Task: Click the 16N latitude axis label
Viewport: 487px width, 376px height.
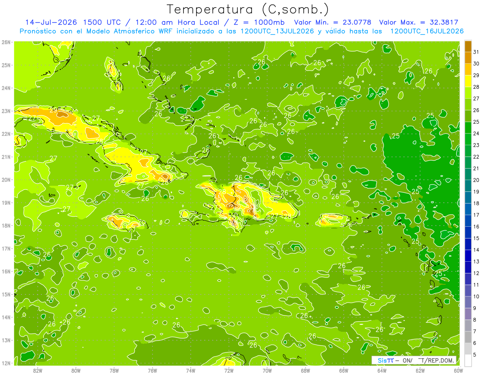Action: (x=6, y=271)
